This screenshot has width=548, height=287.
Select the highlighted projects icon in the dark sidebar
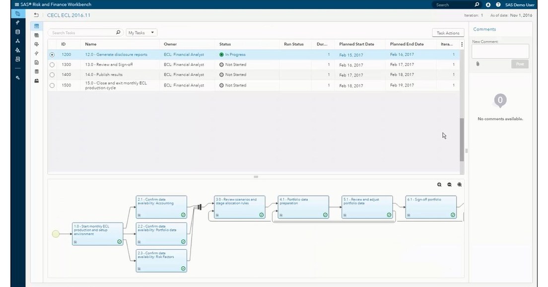[x=18, y=14]
